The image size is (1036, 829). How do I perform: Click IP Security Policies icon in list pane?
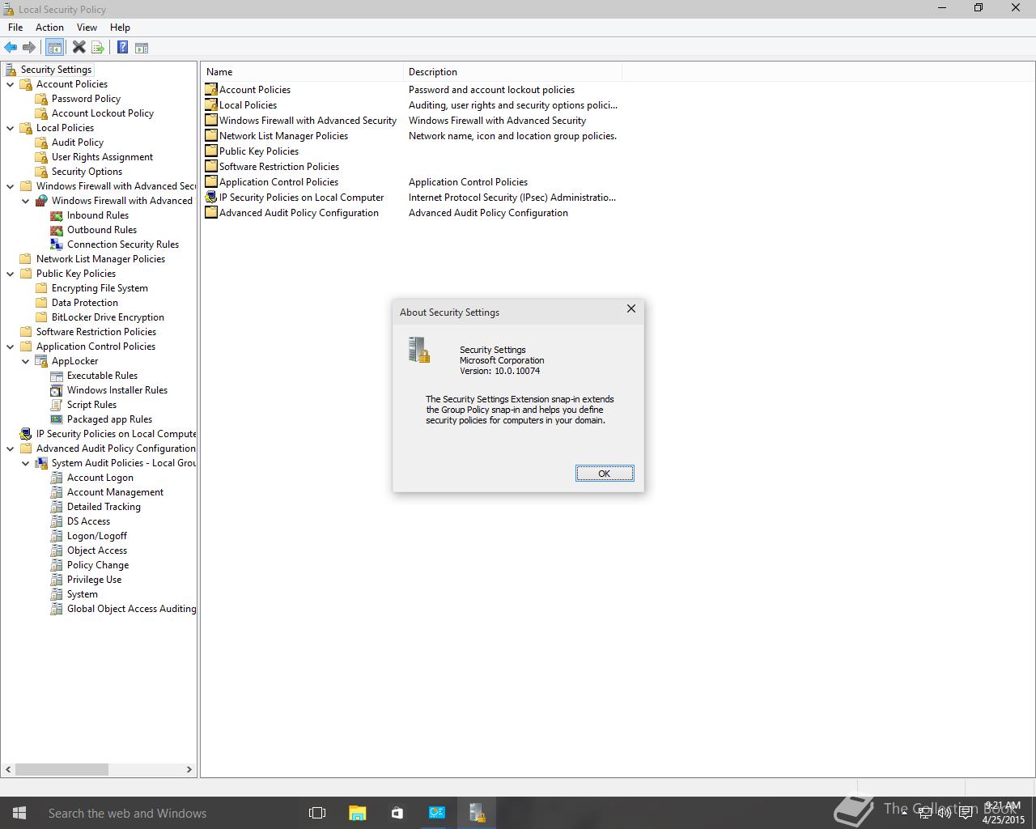[211, 198]
